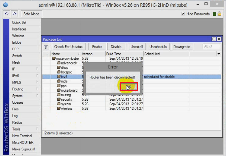Image resolution: width=226 pixels, height=156 pixels.
Task: Click the Check For Updates button
Action: [x=69, y=47]
